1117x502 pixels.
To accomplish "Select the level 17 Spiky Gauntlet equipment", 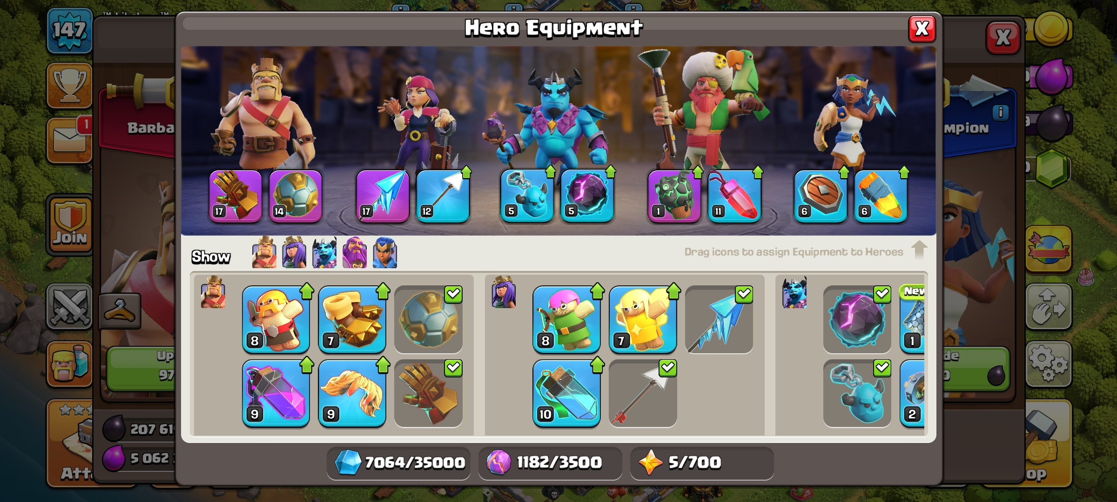I will 236,196.
